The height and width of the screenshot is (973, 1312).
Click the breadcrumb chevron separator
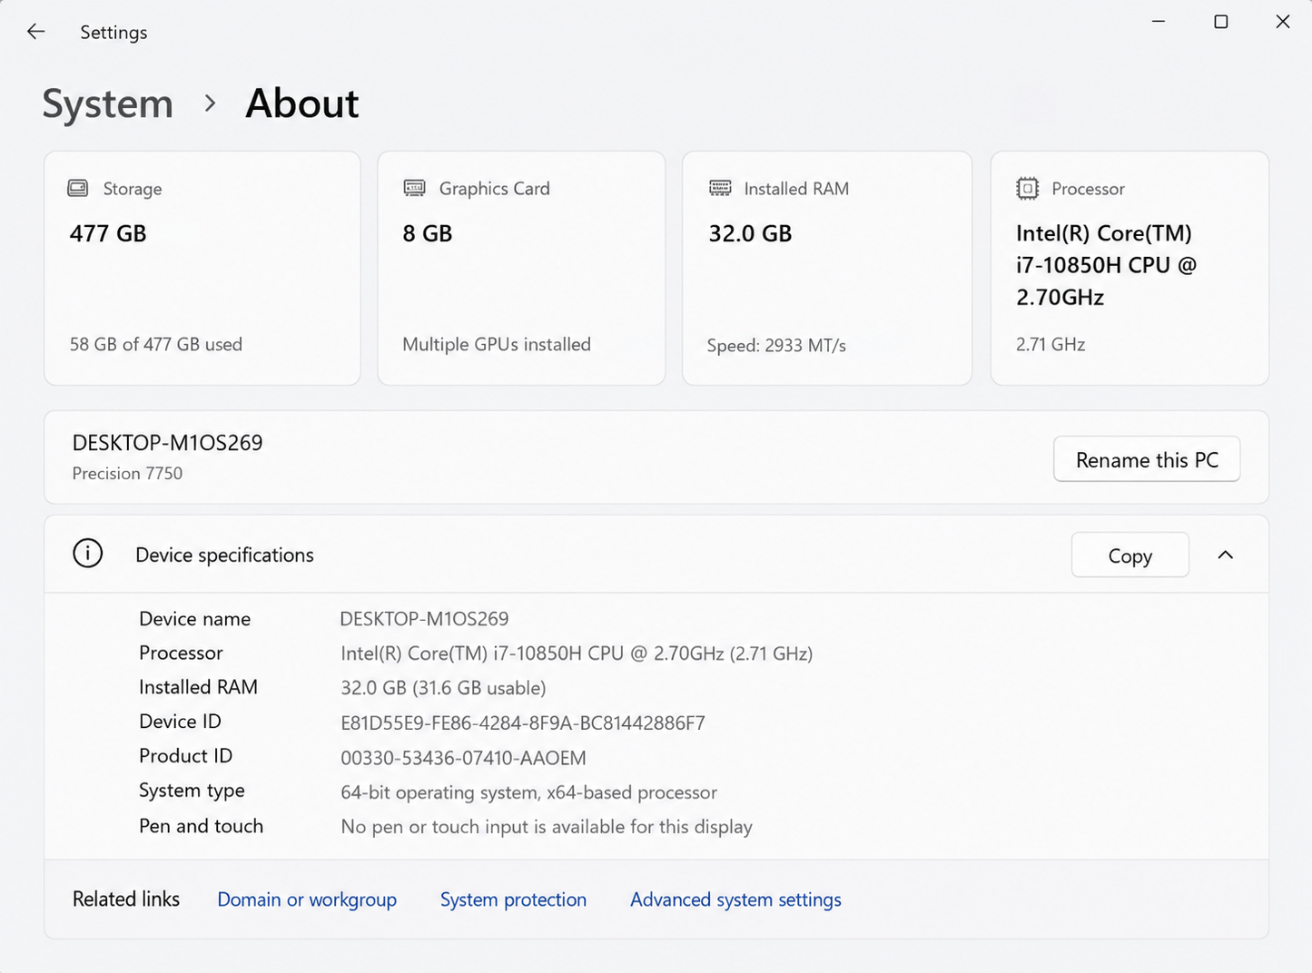210,103
